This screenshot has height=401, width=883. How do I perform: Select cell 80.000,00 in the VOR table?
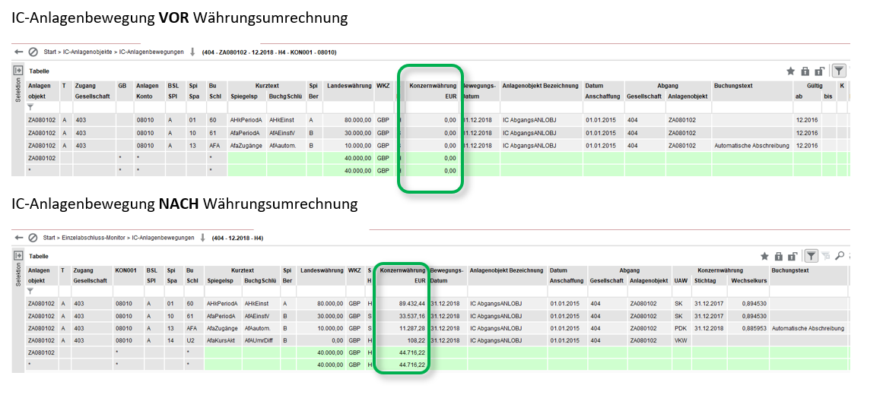[x=349, y=119]
